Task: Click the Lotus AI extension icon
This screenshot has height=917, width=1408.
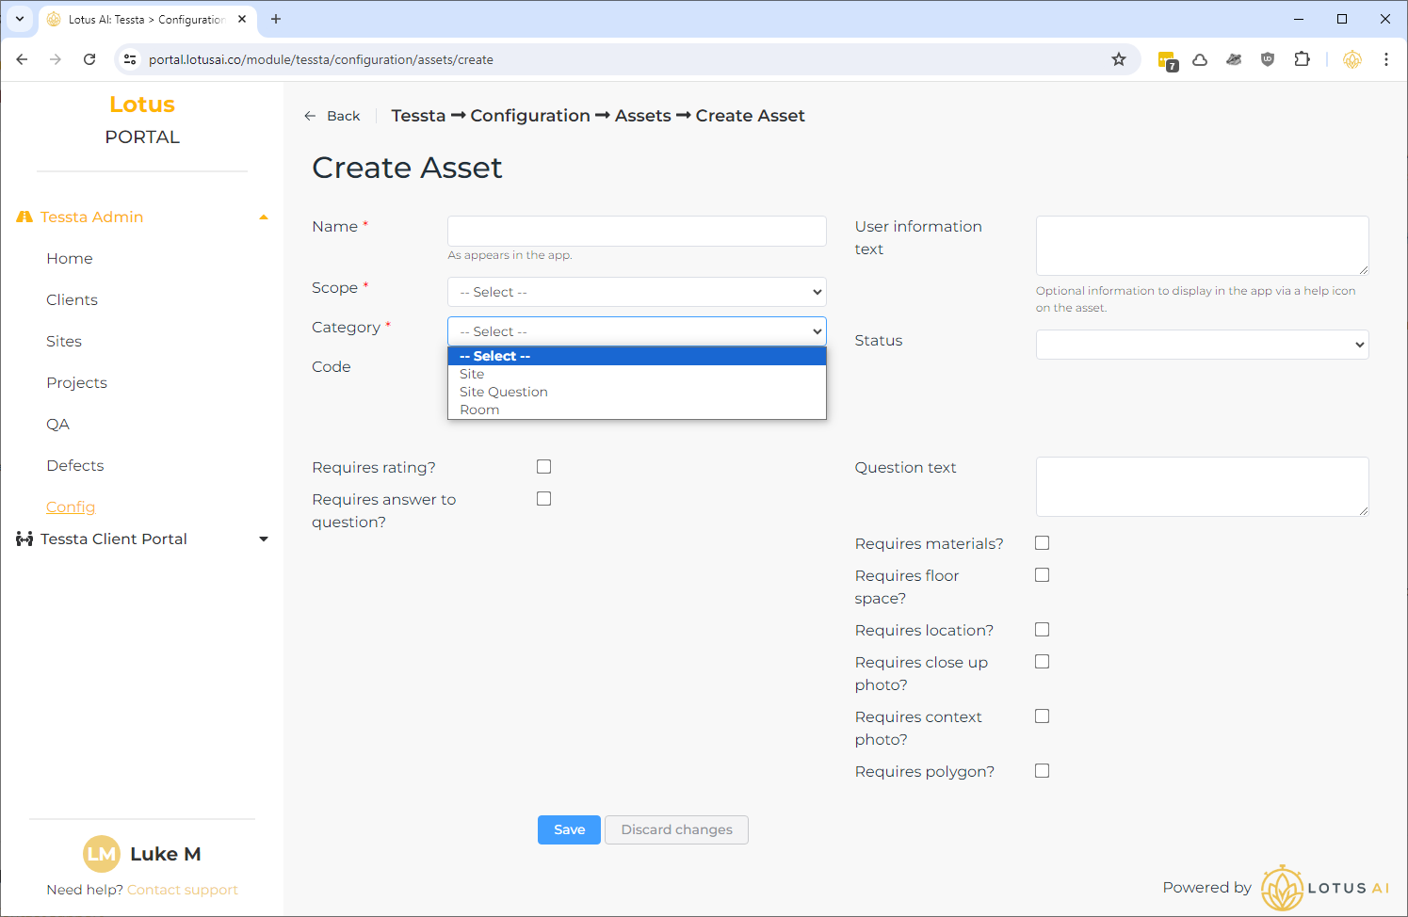Action: (x=1351, y=59)
